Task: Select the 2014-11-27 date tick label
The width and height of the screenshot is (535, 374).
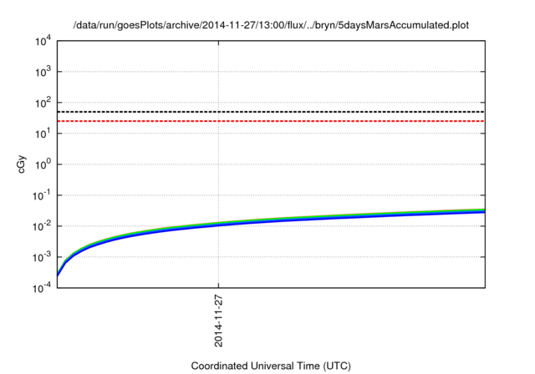Action: 218,321
